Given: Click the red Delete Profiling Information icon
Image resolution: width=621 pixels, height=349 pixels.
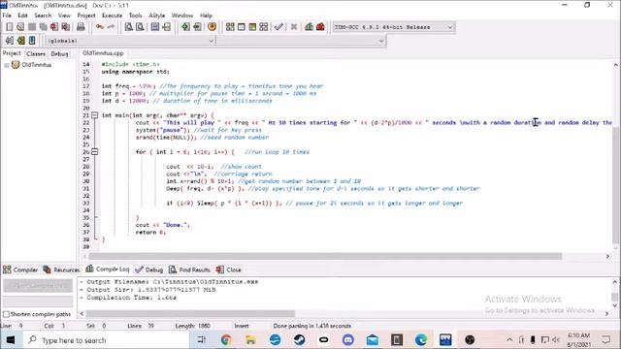Looking at the screenshot, I should [320, 27].
